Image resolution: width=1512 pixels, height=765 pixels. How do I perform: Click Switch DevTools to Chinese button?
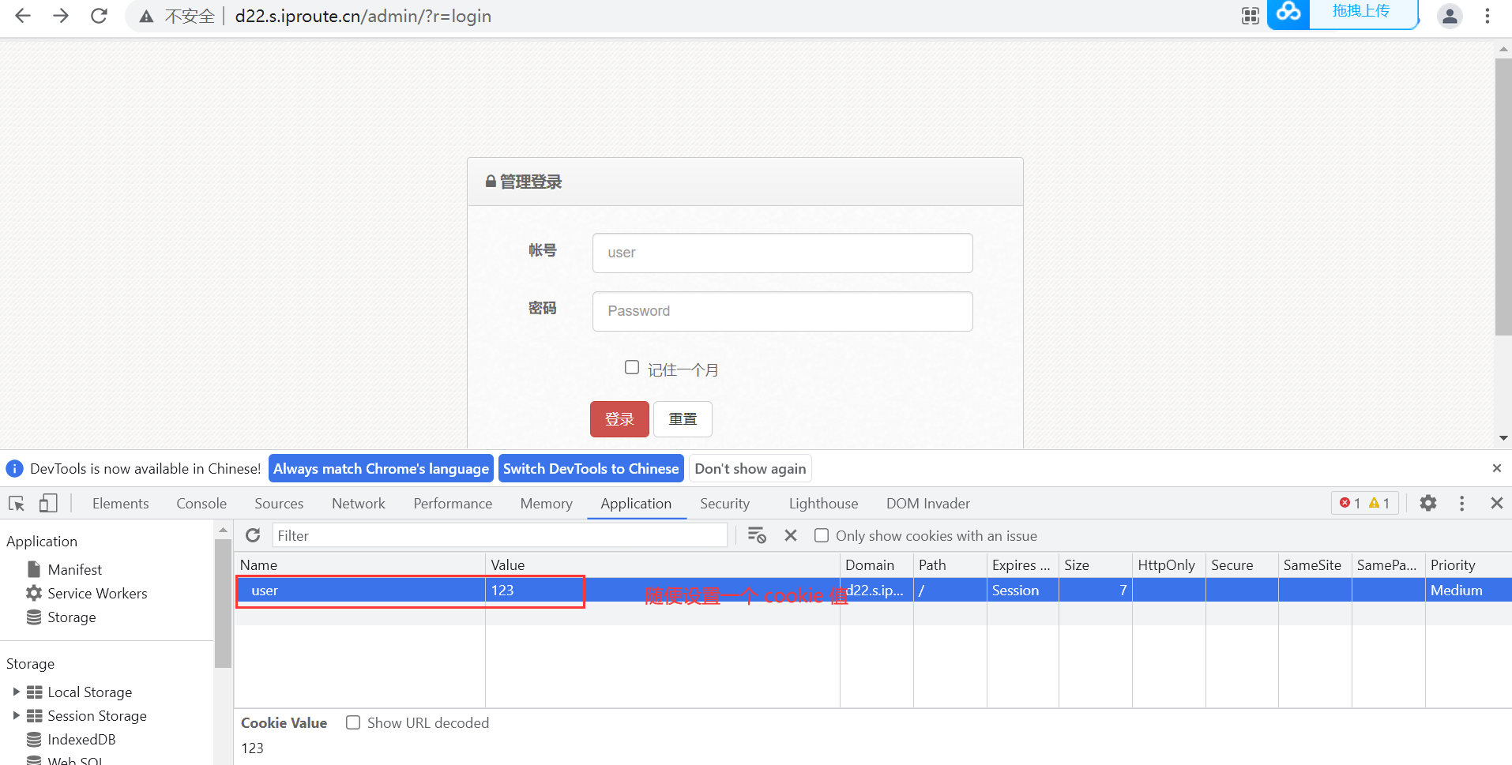590,468
